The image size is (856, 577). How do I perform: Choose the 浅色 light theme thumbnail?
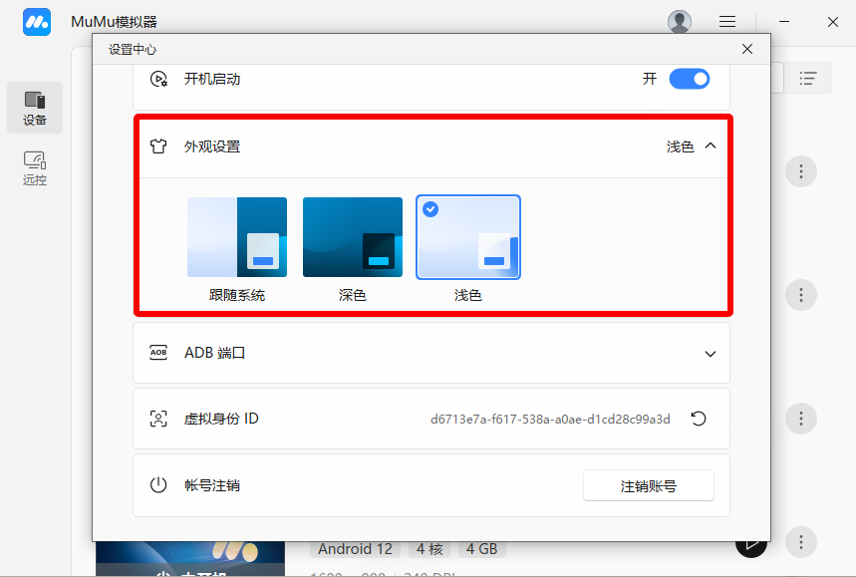coord(468,237)
